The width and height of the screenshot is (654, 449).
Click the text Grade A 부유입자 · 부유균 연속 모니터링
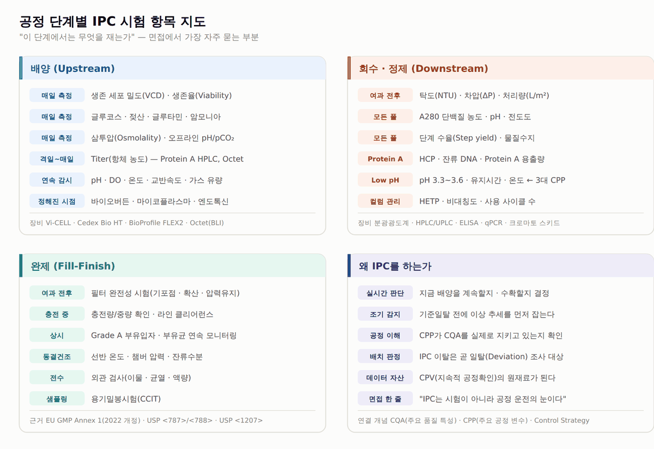coord(163,336)
